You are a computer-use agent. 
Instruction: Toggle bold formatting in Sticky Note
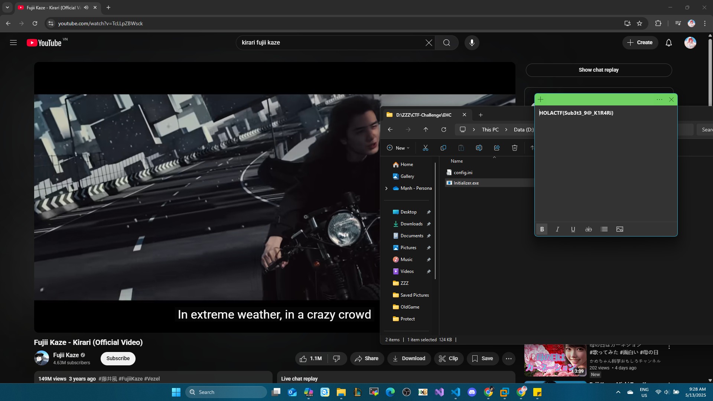click(x=542, y=229)
